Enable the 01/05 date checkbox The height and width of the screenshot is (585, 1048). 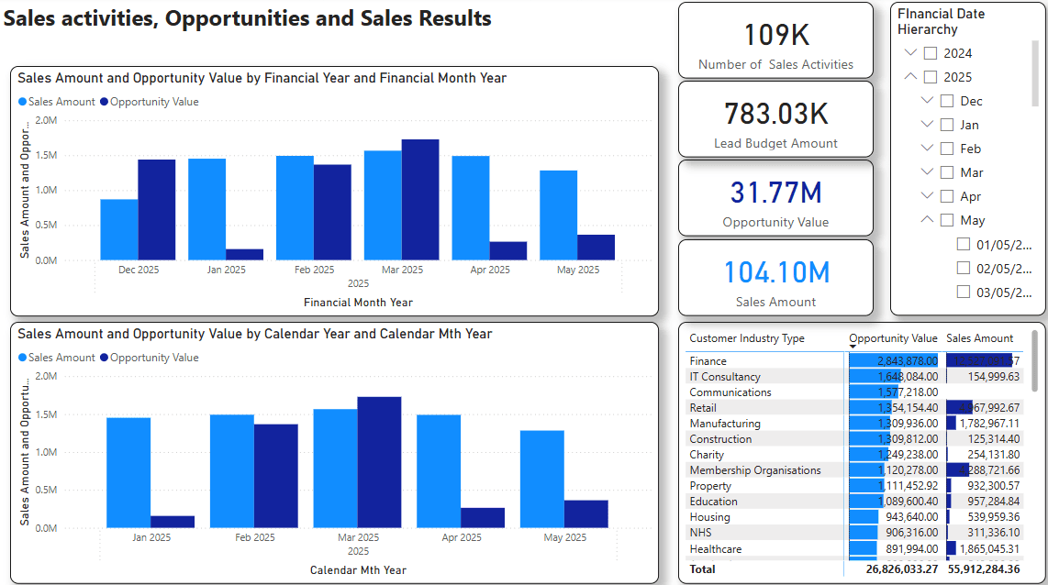[x=964, y=244]
